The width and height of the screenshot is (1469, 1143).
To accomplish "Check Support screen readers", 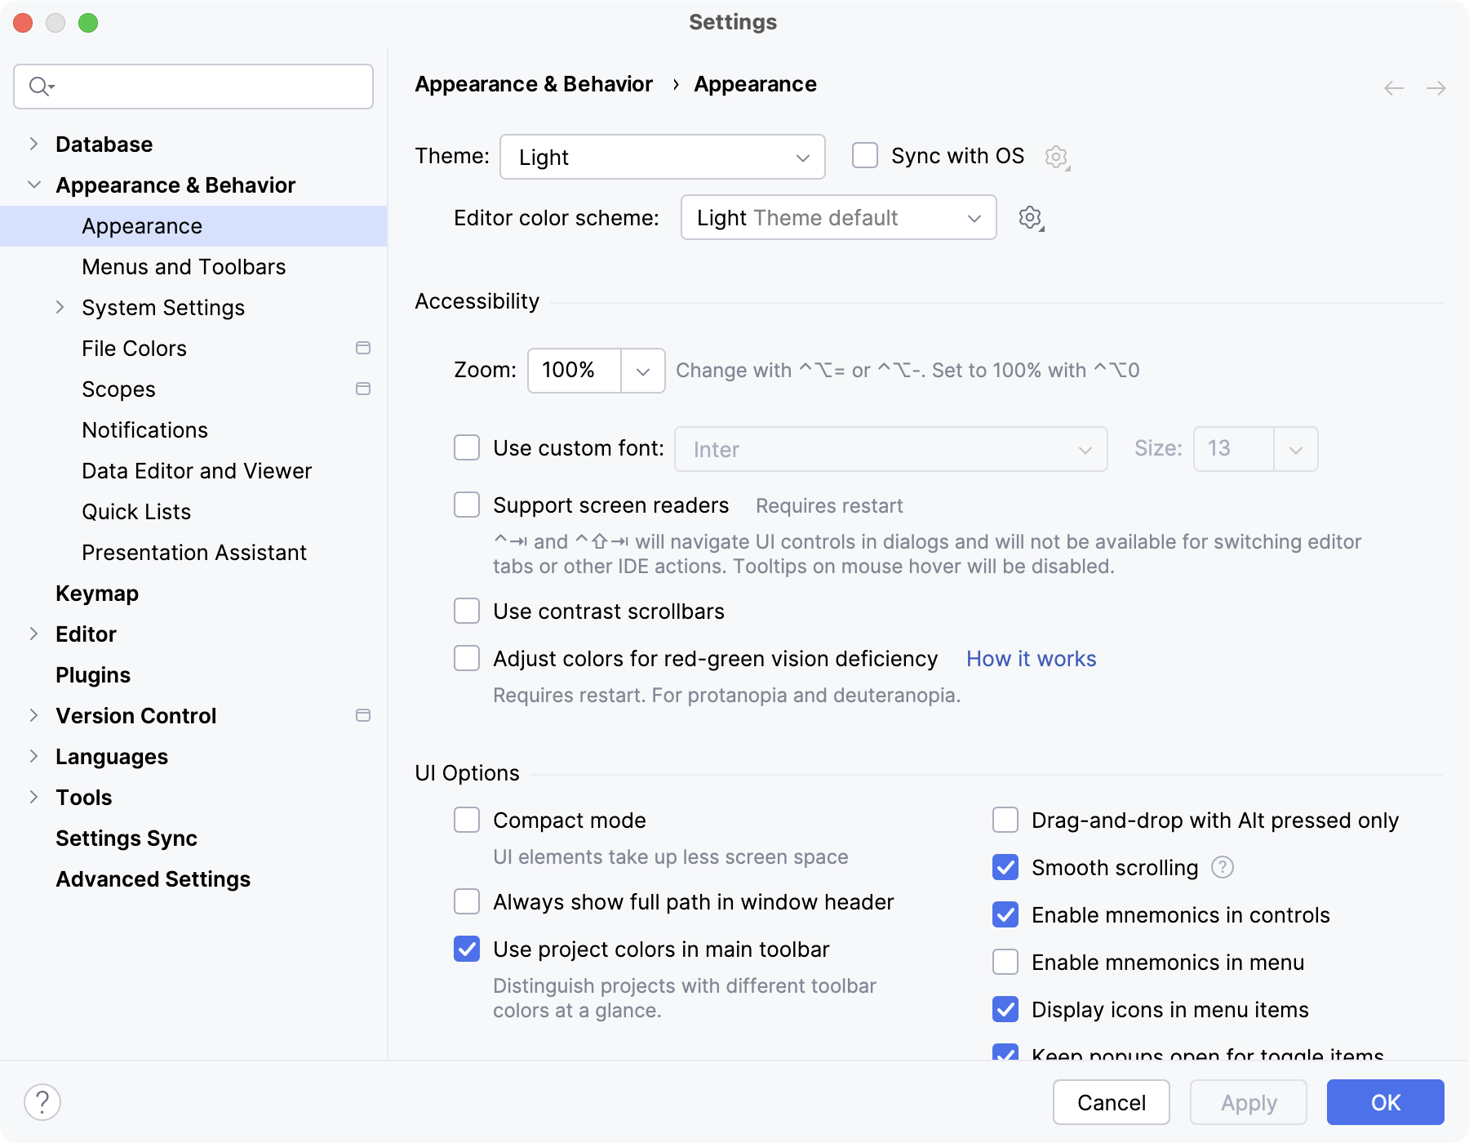I will [x=466, y=505].
